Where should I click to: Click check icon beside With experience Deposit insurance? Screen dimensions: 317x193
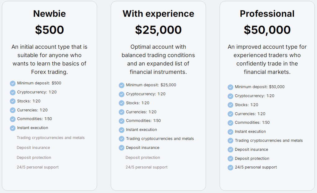coord(122,148)
